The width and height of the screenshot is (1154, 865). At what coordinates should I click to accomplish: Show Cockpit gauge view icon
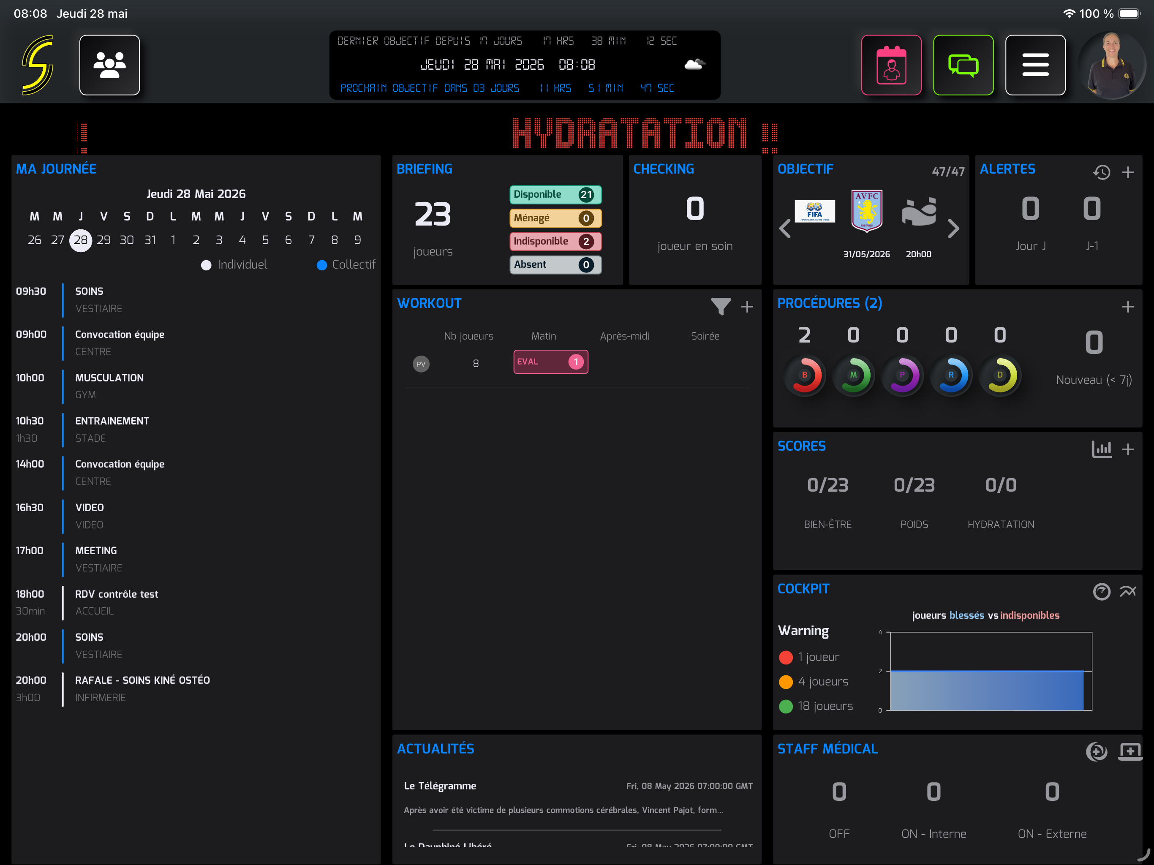(1101, 591)
